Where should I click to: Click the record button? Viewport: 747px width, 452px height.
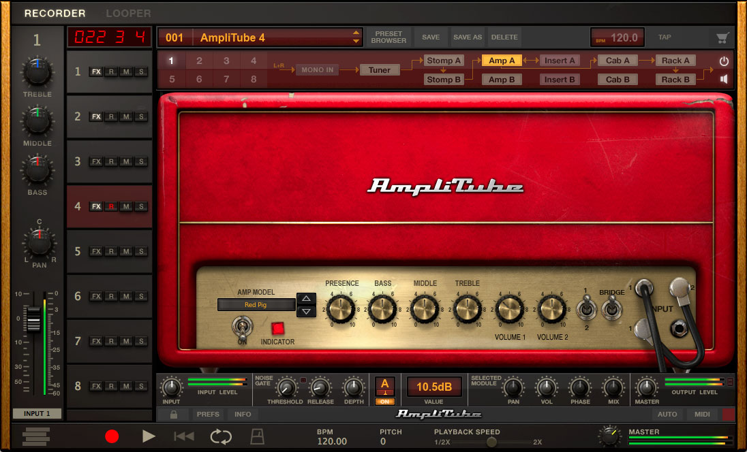click(112, 437)
